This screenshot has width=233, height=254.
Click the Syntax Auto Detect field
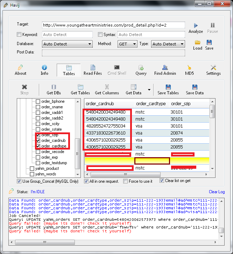tap(151, 35)
